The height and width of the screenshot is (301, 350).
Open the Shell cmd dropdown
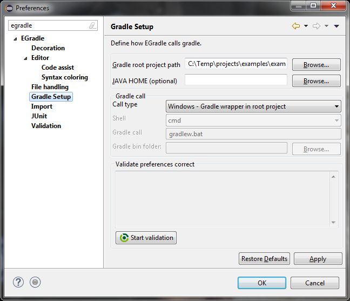[x=253, y=121]
